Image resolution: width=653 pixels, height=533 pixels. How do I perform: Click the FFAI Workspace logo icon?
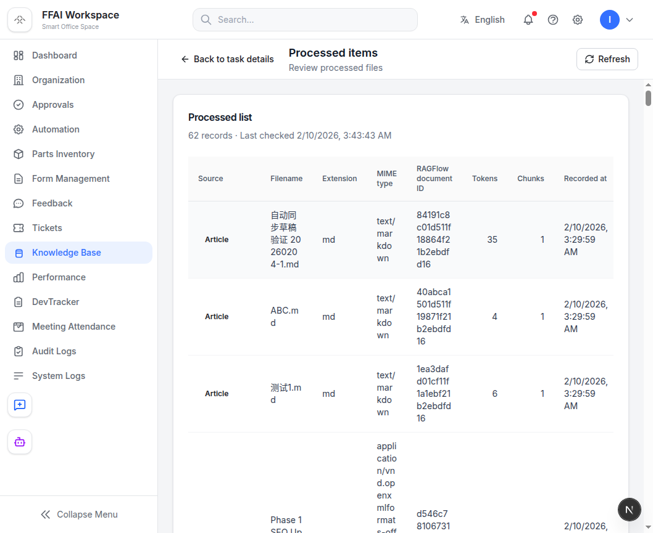click(20, 20)
